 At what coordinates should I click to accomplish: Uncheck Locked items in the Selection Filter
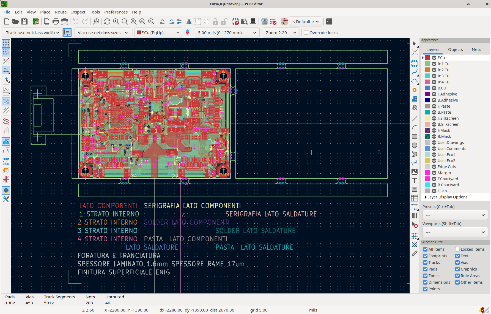pos(457,249)
